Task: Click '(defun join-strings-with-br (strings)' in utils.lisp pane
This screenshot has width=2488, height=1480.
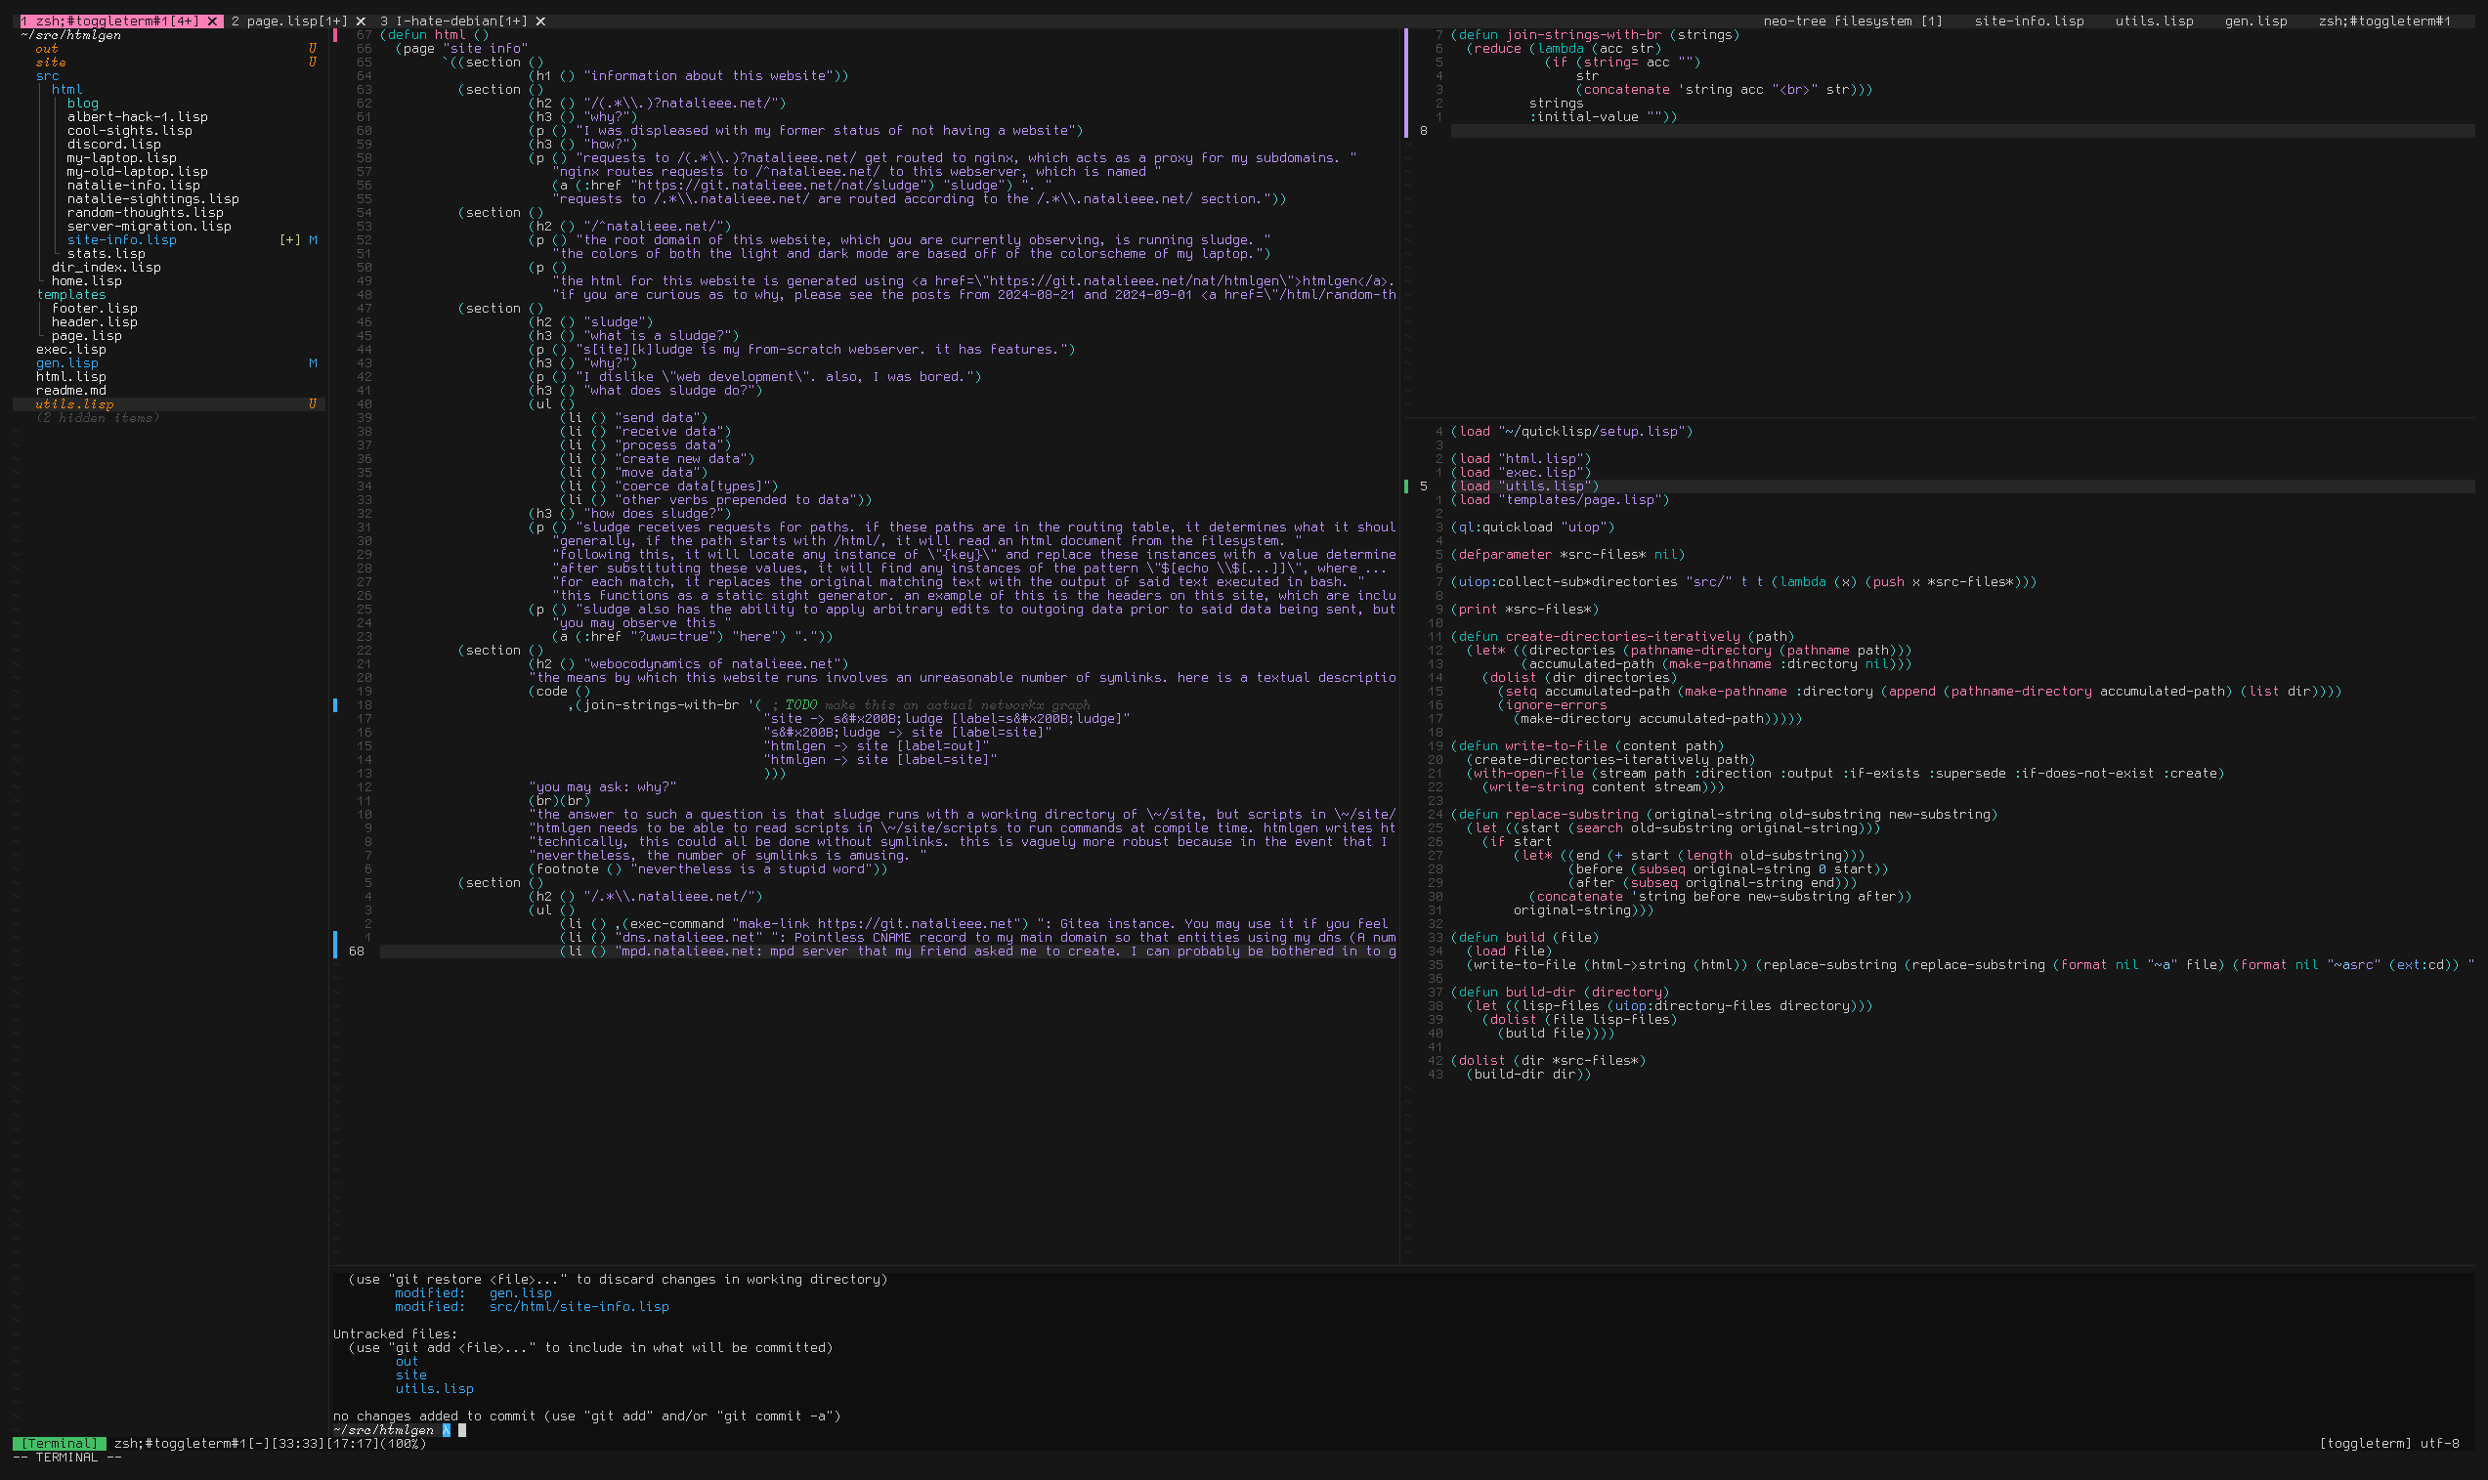Action: coord(1595,35)
